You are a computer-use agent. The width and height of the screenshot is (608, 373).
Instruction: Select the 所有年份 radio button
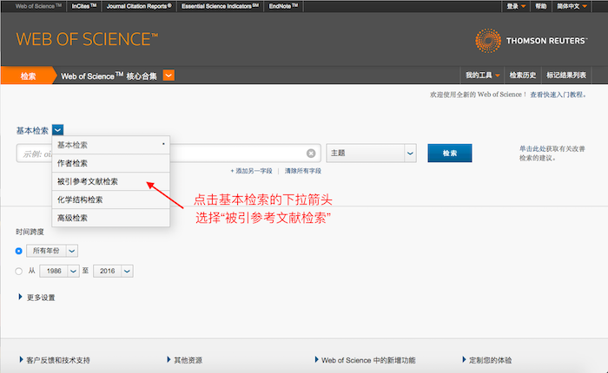tap(19, 250)
